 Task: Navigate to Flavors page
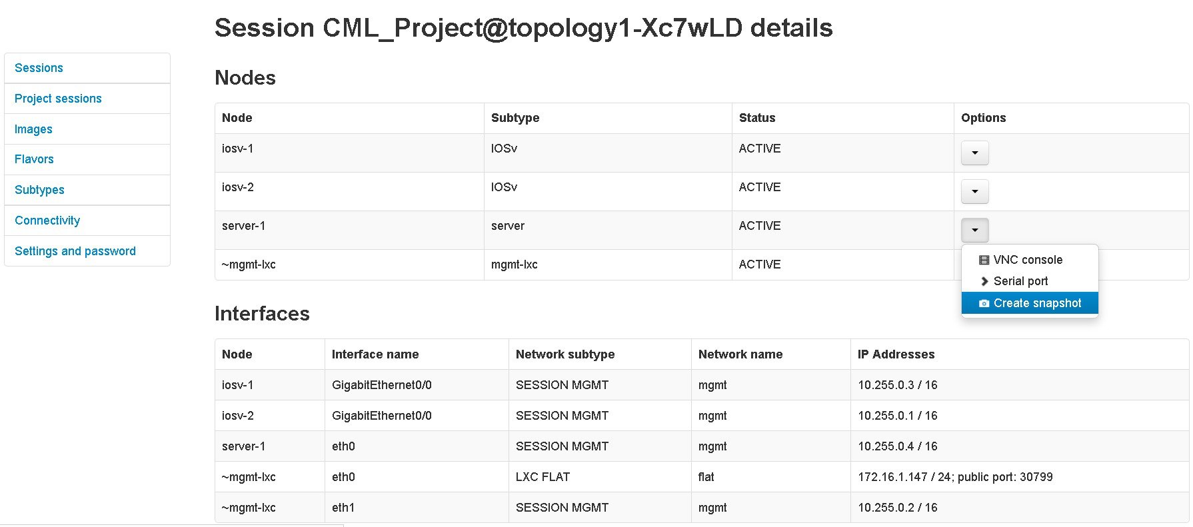coord(34,159)
